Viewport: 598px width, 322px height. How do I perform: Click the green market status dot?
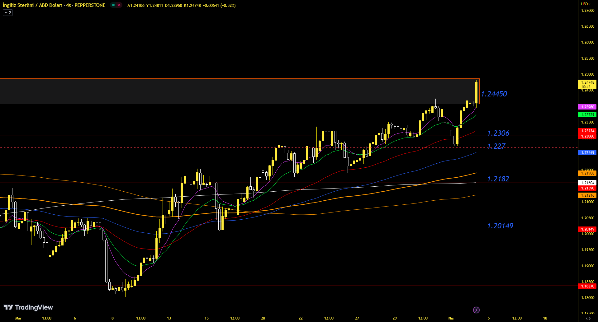coord(113,5)
